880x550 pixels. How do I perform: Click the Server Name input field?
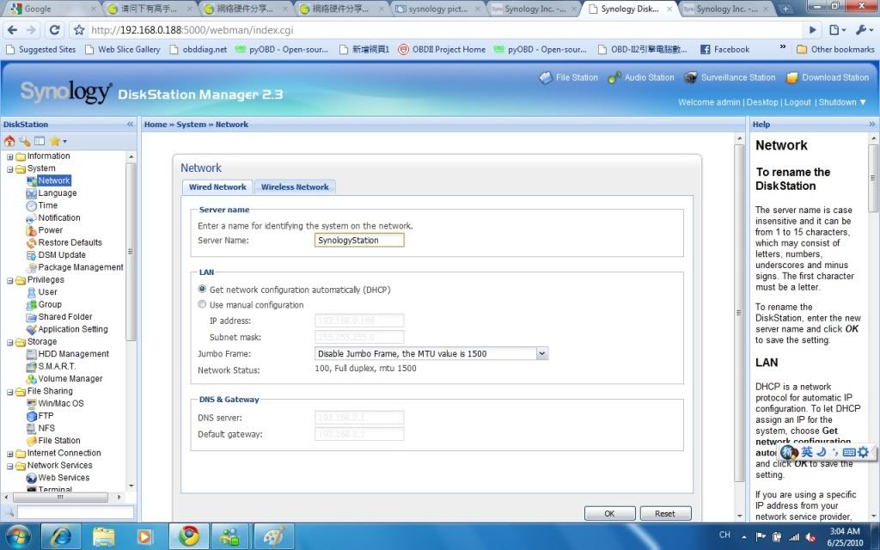coord(359,241)
